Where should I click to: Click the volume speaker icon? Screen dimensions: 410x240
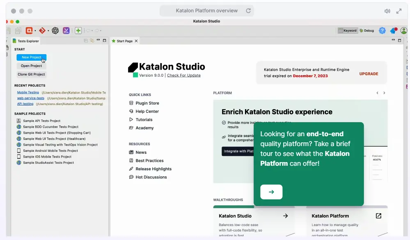point(387,11)
